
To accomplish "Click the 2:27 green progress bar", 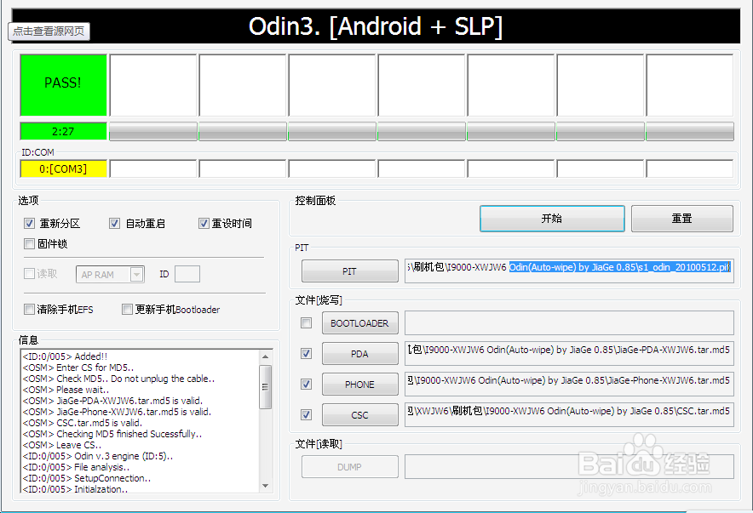I will [63, 131].
